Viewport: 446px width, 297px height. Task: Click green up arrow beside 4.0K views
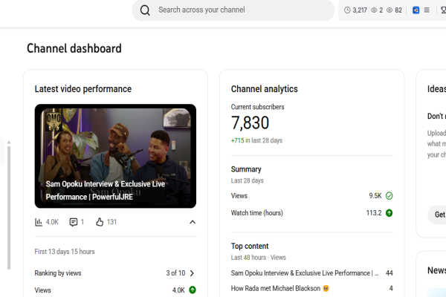pyautogui.click(x=192, y=290)
